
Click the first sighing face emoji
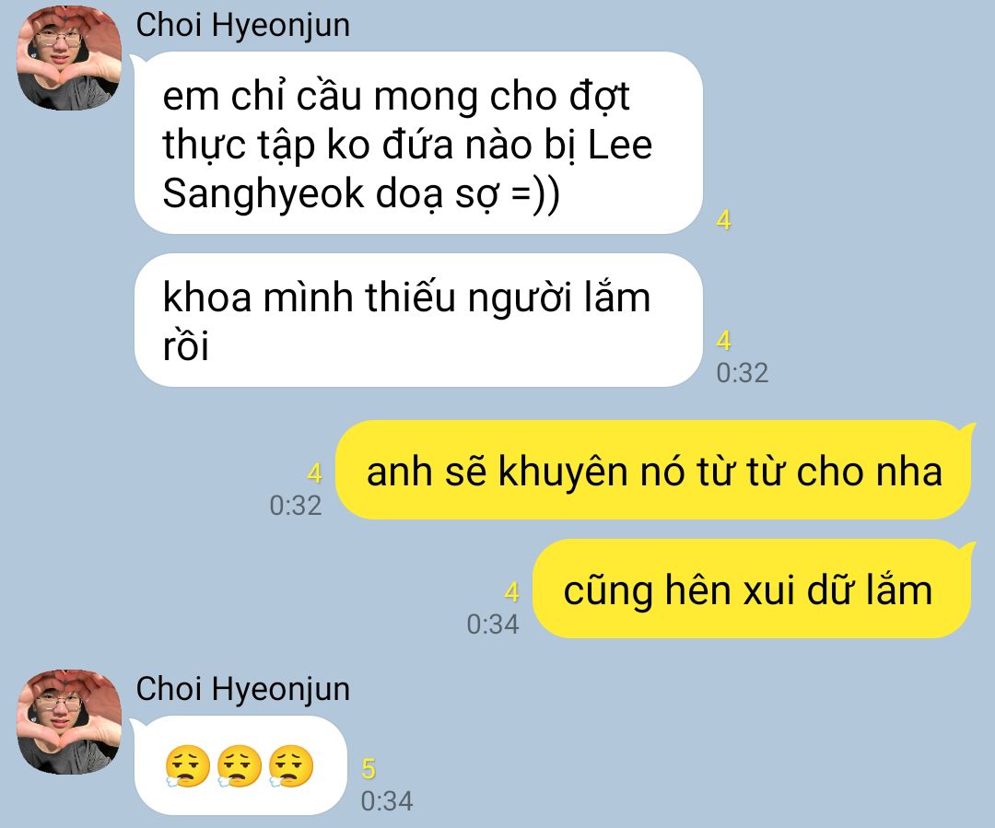(x=187, y=766)
